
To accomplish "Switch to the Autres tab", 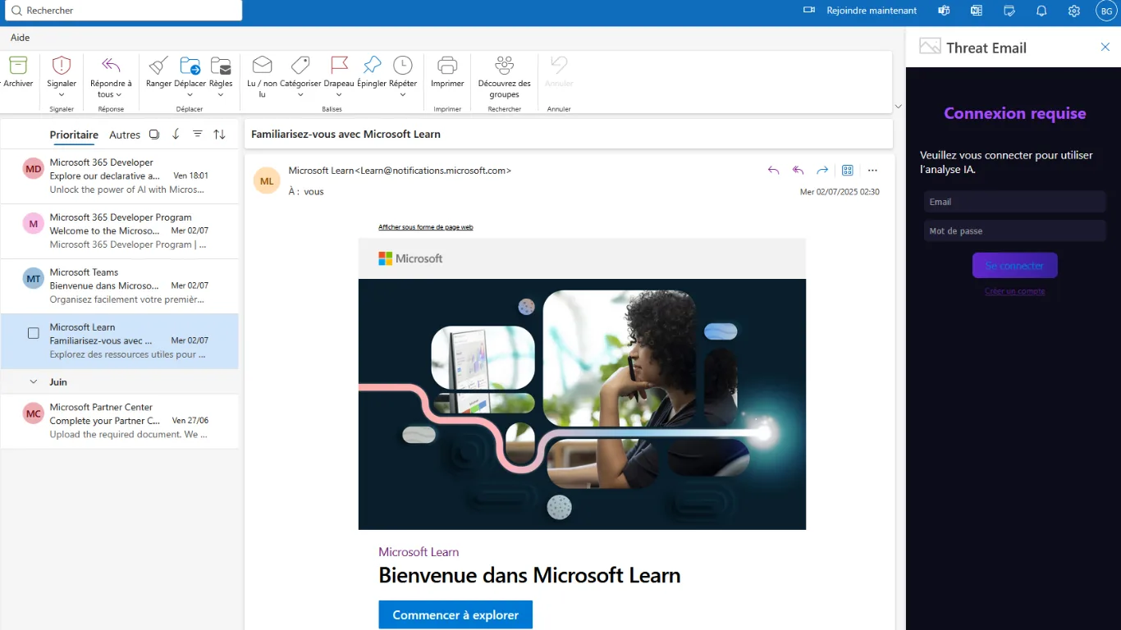I will (125, 135).
